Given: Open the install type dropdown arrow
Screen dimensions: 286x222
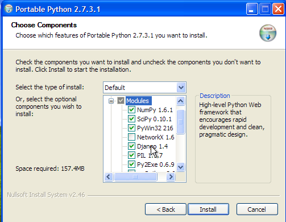Looking at the screenshot, I should pyautogui.click(x=181, y=88).
